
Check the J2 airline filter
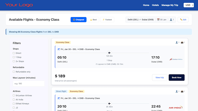point(14,108)
